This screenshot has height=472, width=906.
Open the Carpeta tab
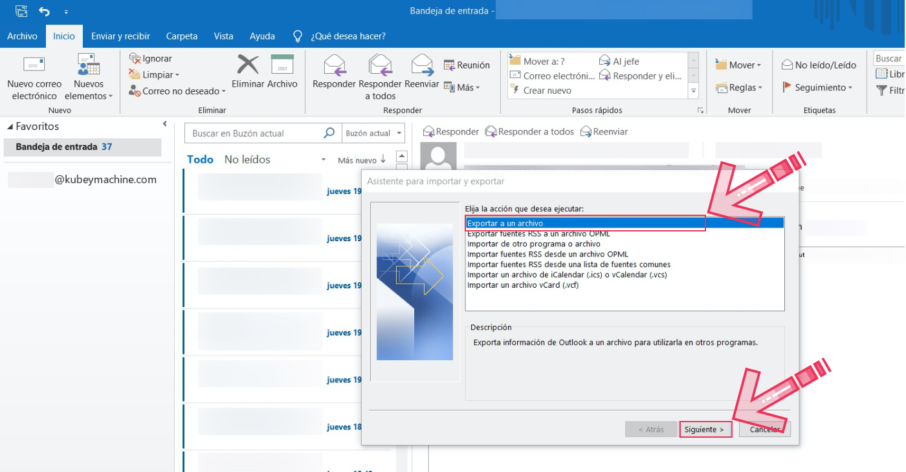[x=182, y=36]
